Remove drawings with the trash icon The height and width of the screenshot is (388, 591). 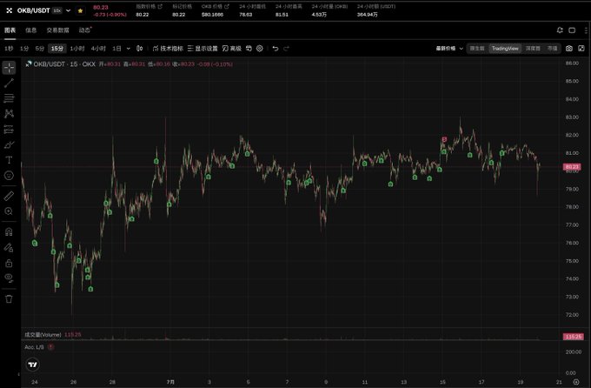(x=9, y=299)
